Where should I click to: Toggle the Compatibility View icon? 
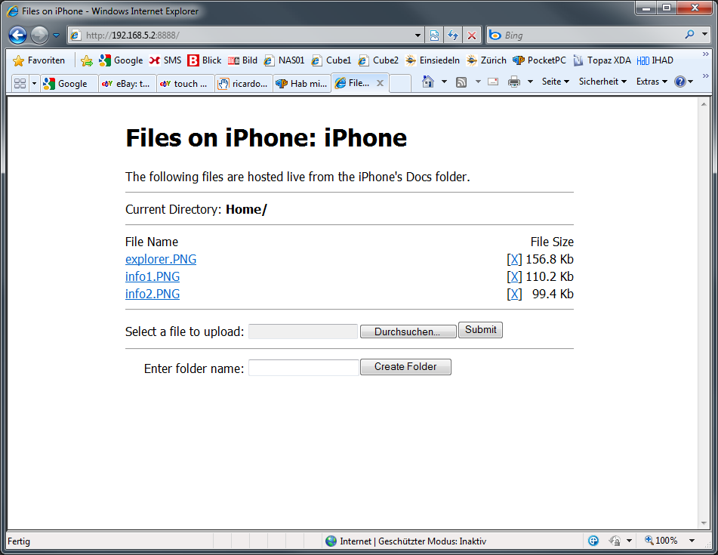pos(434,35)
